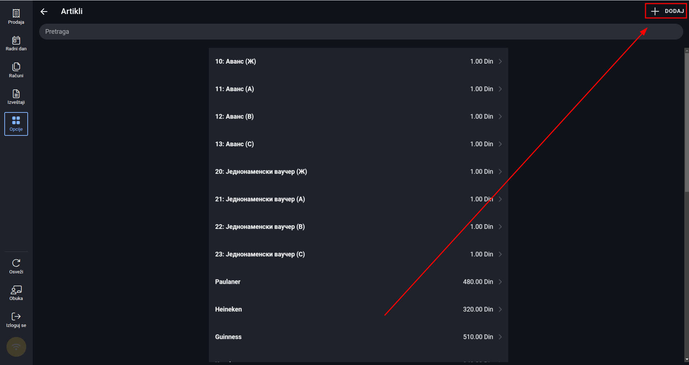Open the Radni dan calendar section
Screen dimensions: 689x365
(16, 43)
